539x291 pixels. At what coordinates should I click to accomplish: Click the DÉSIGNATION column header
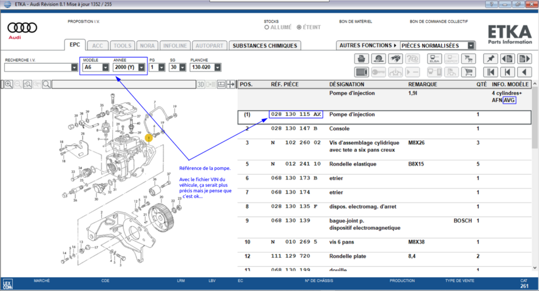(347, 84)
